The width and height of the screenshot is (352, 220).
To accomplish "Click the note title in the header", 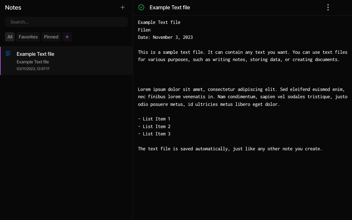I will point(170,7).
